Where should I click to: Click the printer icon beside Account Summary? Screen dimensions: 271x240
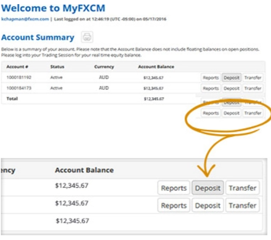pos(87,37)
